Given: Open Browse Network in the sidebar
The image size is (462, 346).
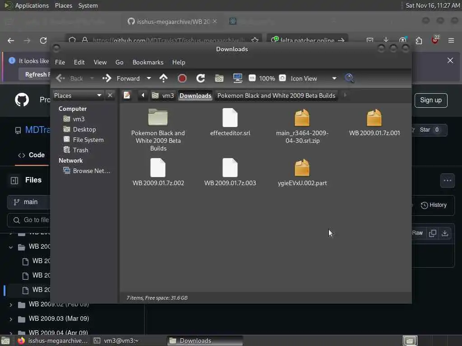Looking at the screenshot, I should (x=87, y=171).
